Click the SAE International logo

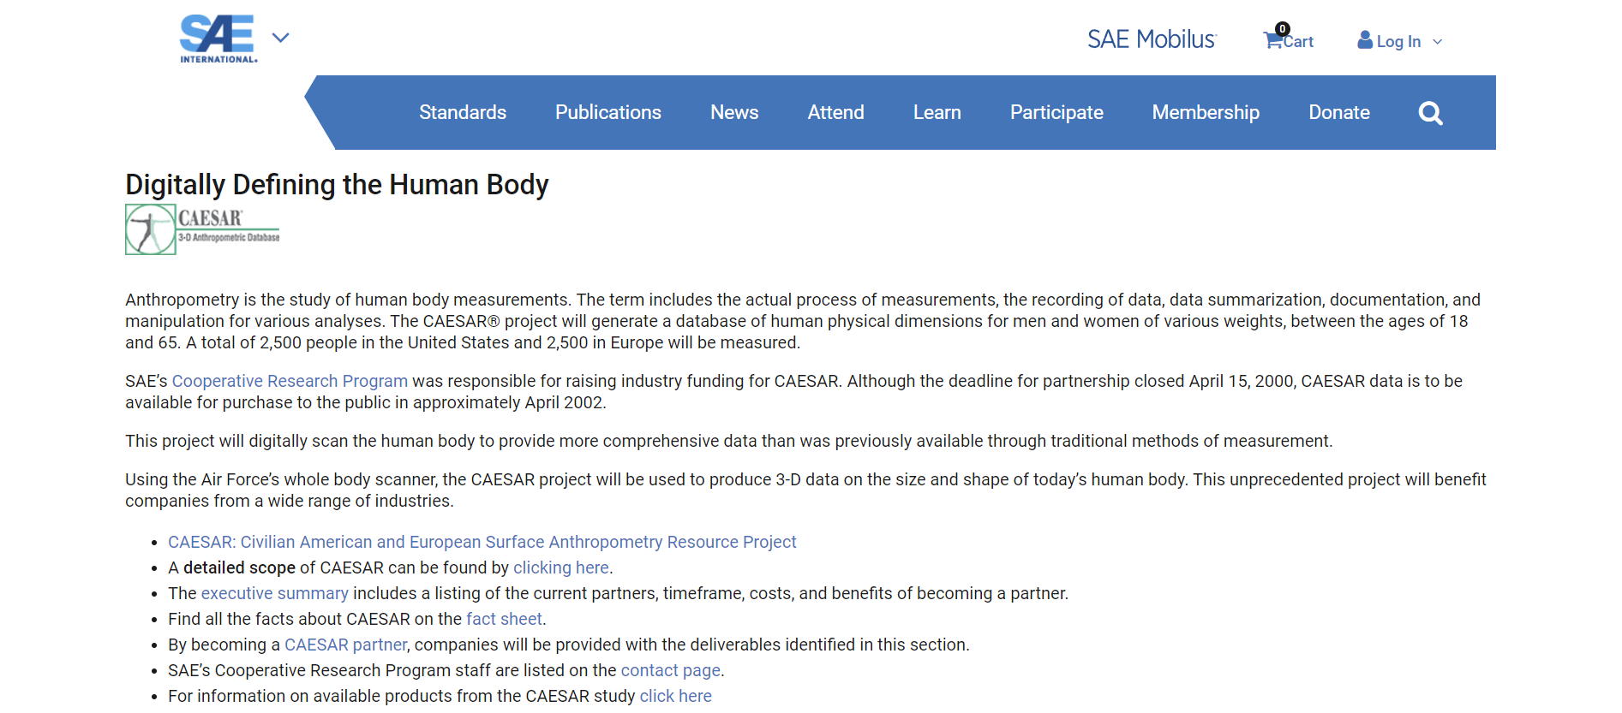click(x=218, y=39)
